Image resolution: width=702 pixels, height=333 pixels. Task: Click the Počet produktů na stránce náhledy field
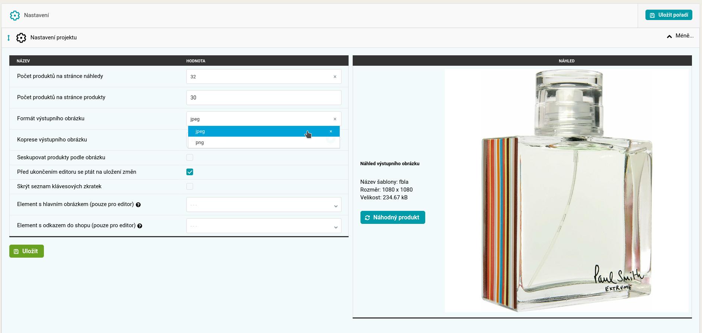(x=264, y=76)
